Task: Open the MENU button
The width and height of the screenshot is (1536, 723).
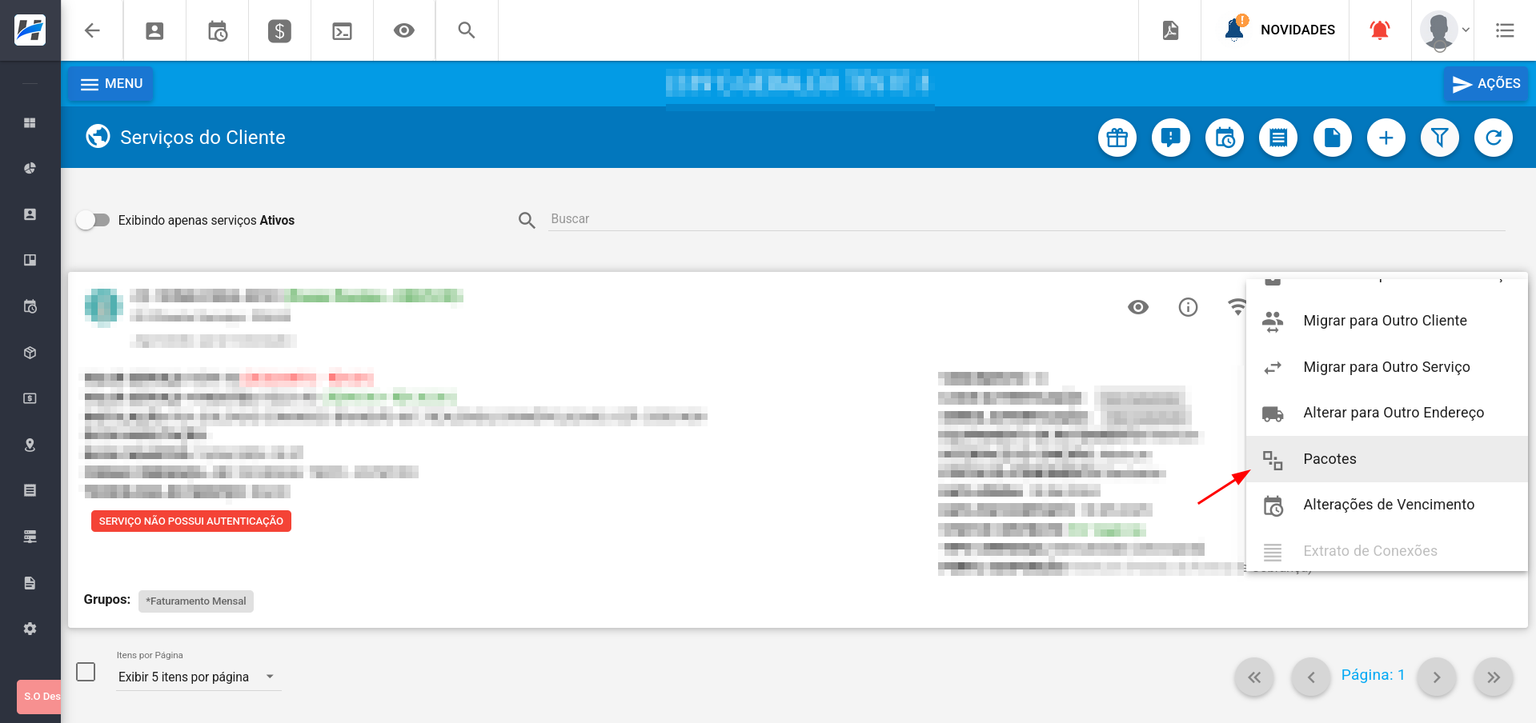Action: pos(111,84)
